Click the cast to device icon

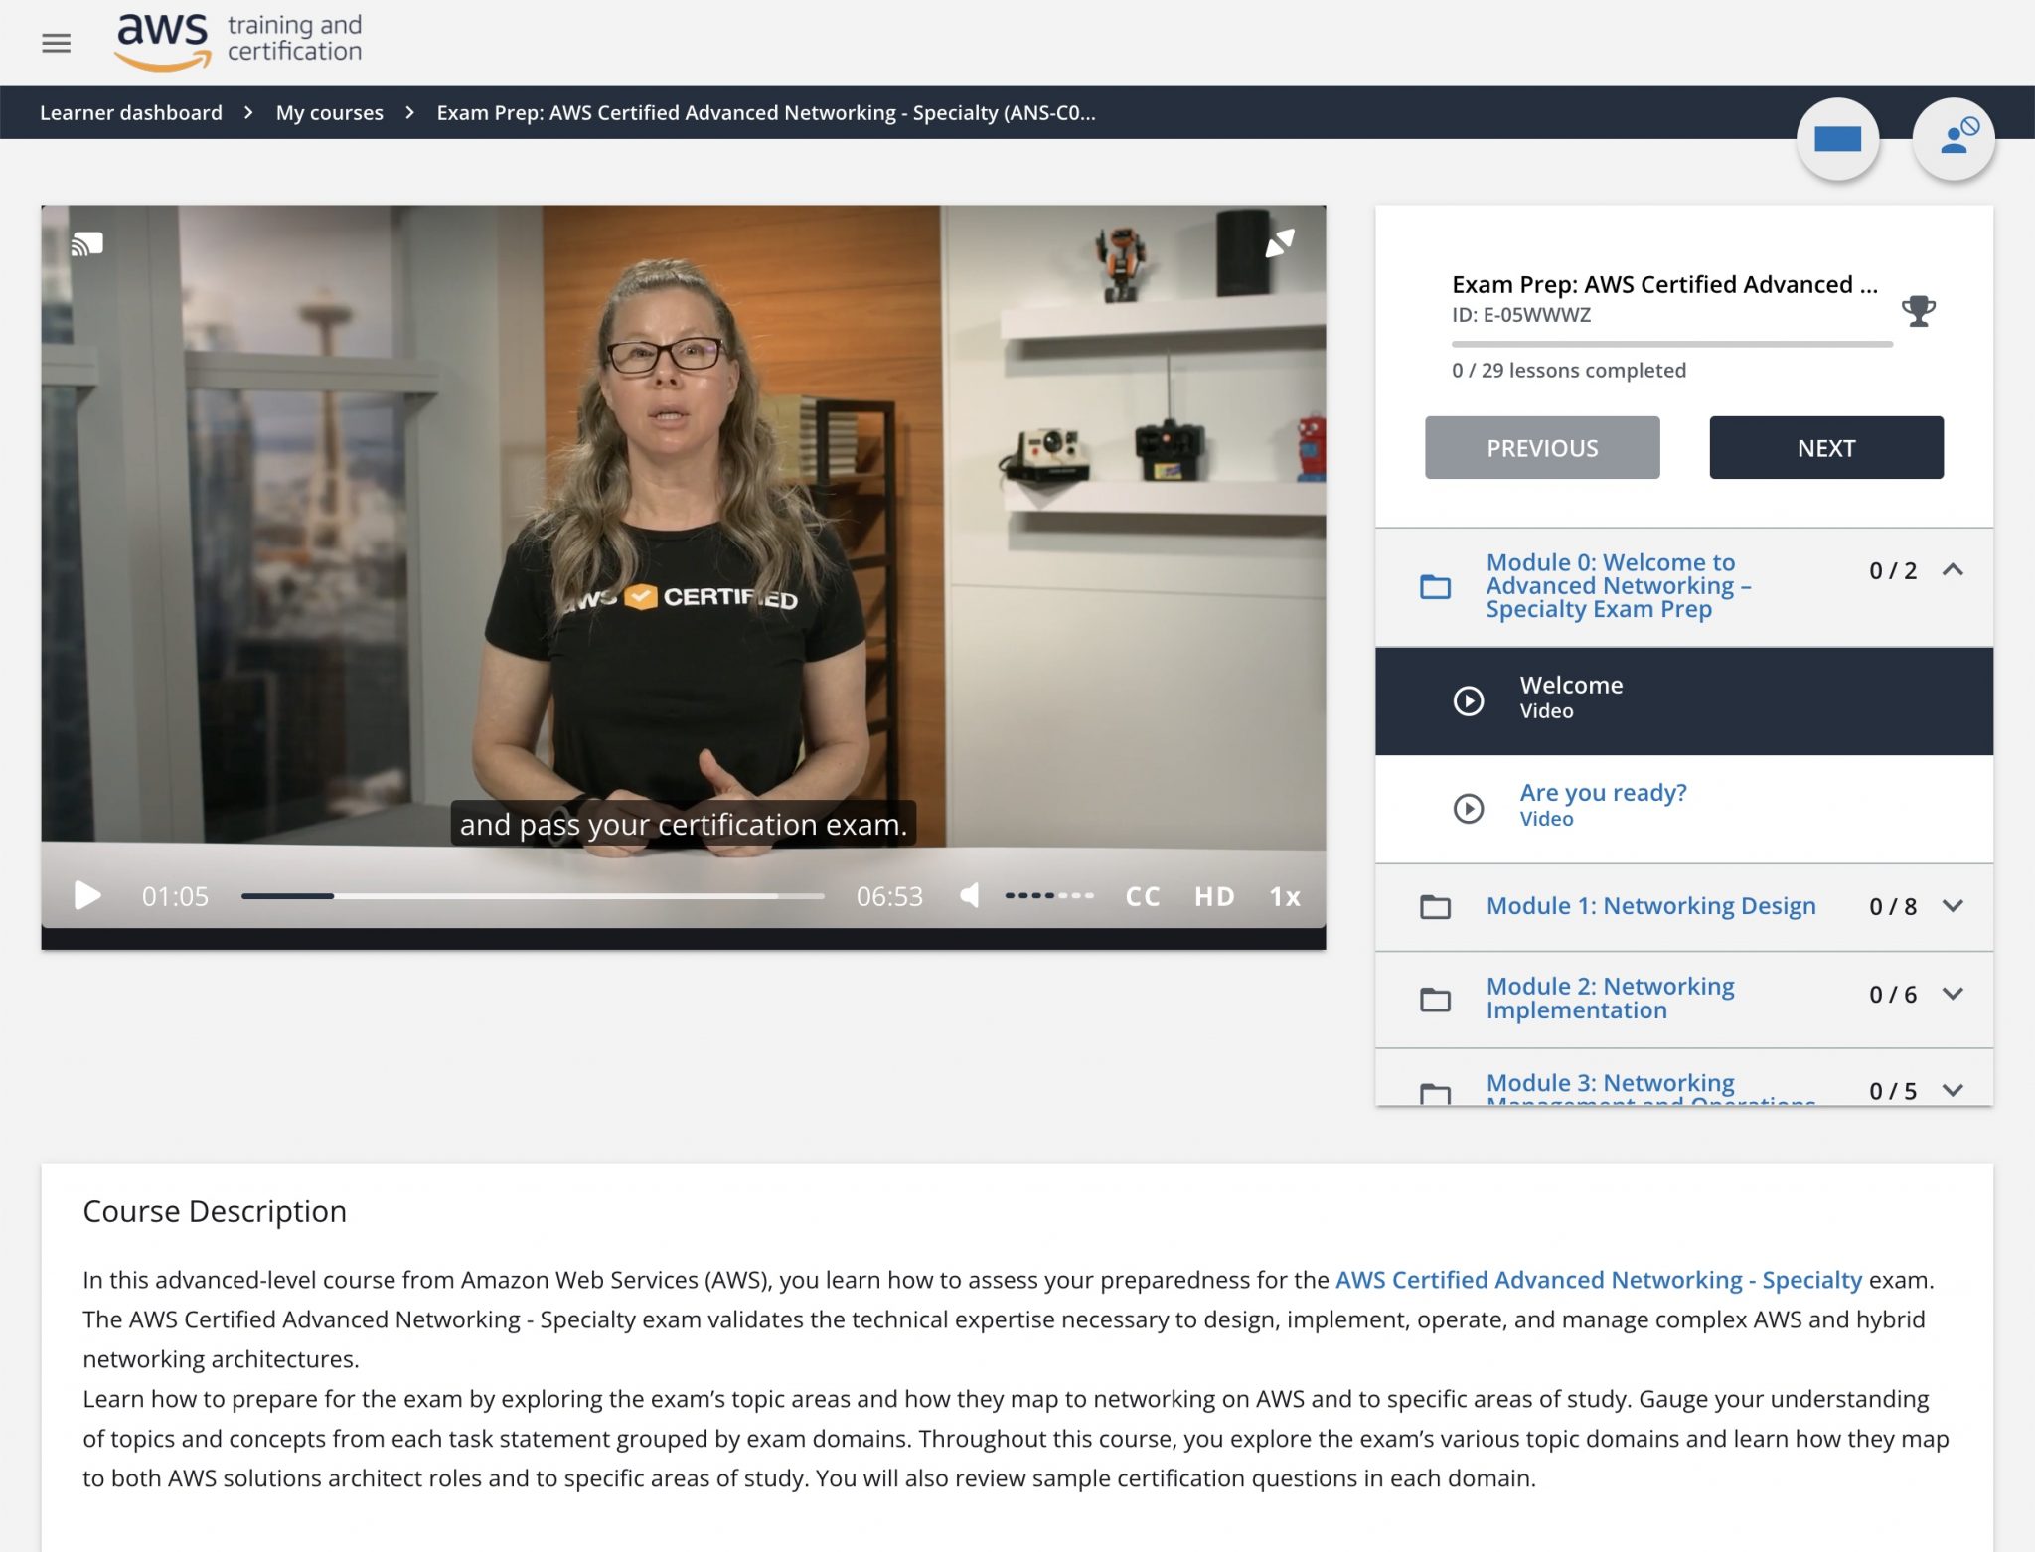pos(87,243)
